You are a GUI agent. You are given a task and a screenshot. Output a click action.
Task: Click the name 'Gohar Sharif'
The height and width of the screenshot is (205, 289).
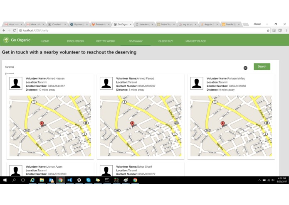145,167
